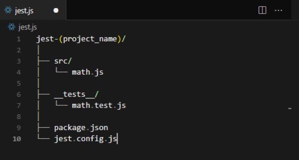Click jest.config.js on line 10

pos(85,139)
